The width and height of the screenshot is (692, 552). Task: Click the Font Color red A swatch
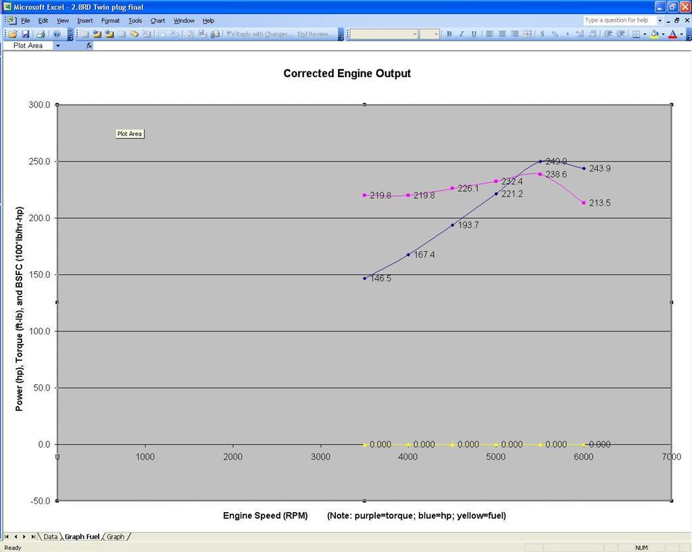click(x=672, y=34)
